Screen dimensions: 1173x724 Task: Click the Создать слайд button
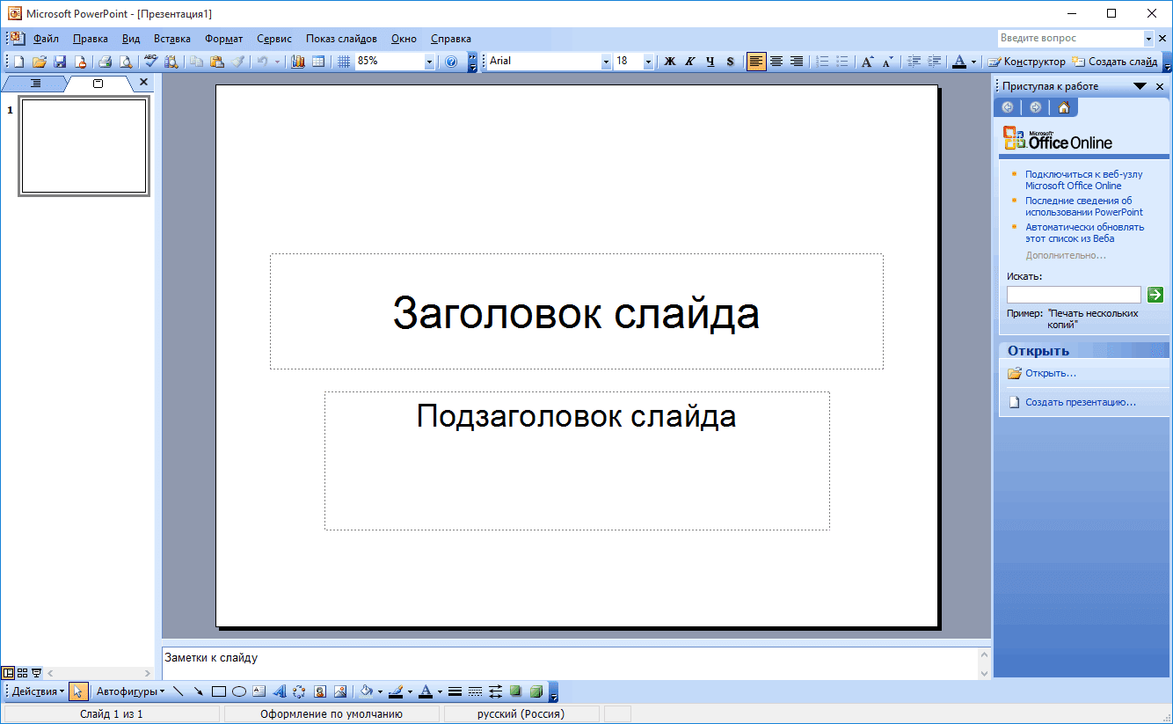pos(1115,62)
